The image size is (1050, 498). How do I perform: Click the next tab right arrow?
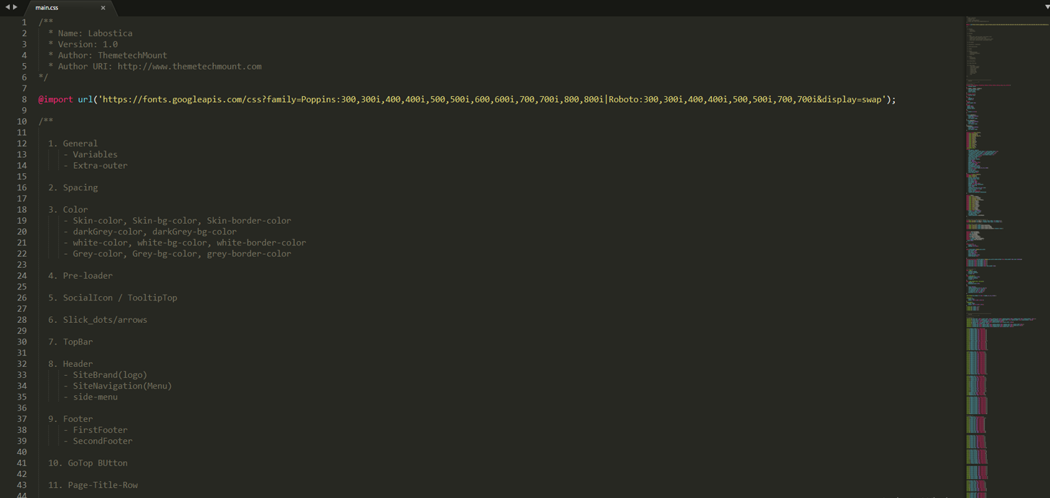15,7
